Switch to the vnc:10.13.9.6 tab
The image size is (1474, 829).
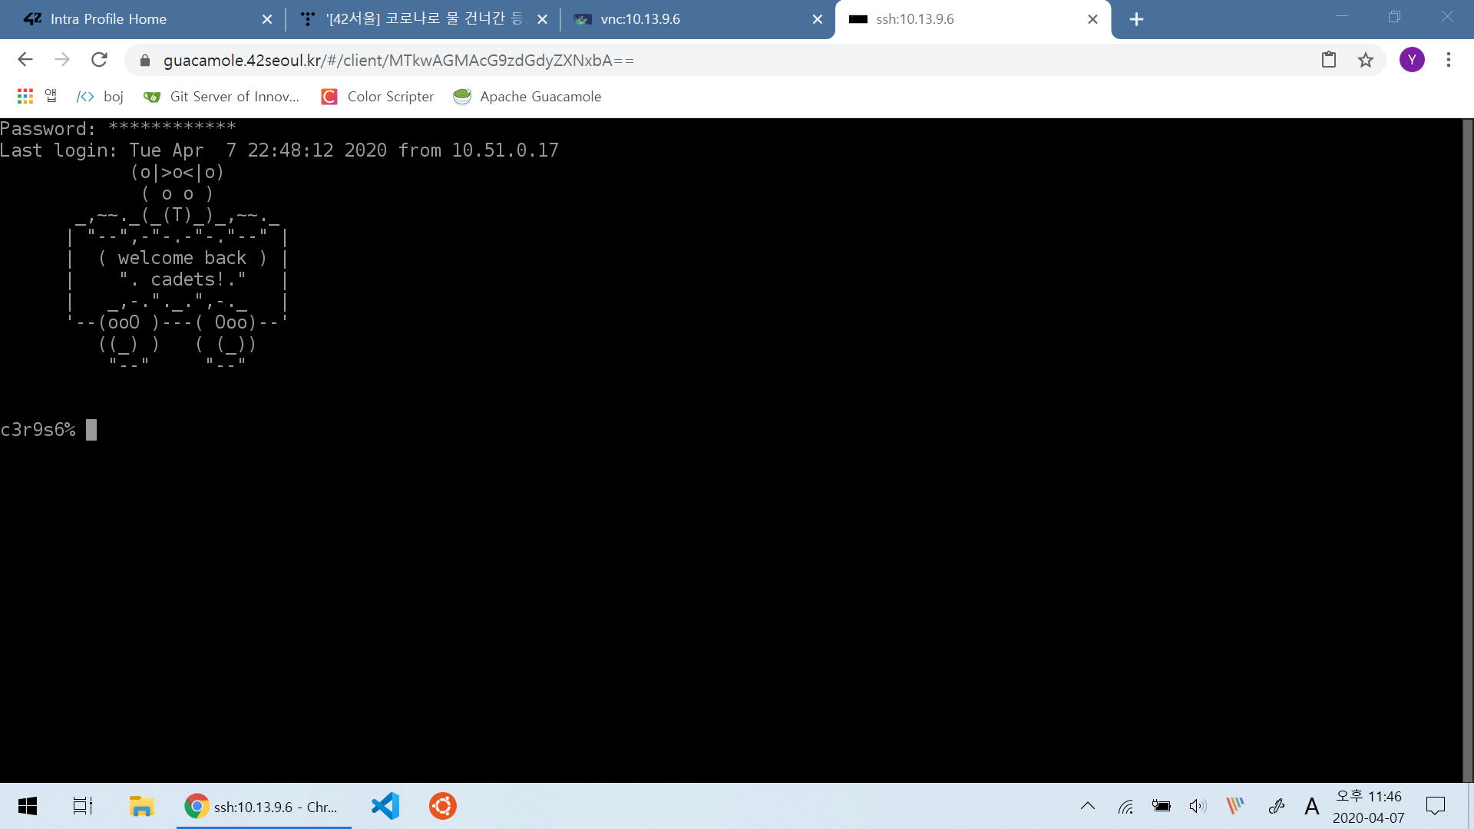click(x=640, y=19)
